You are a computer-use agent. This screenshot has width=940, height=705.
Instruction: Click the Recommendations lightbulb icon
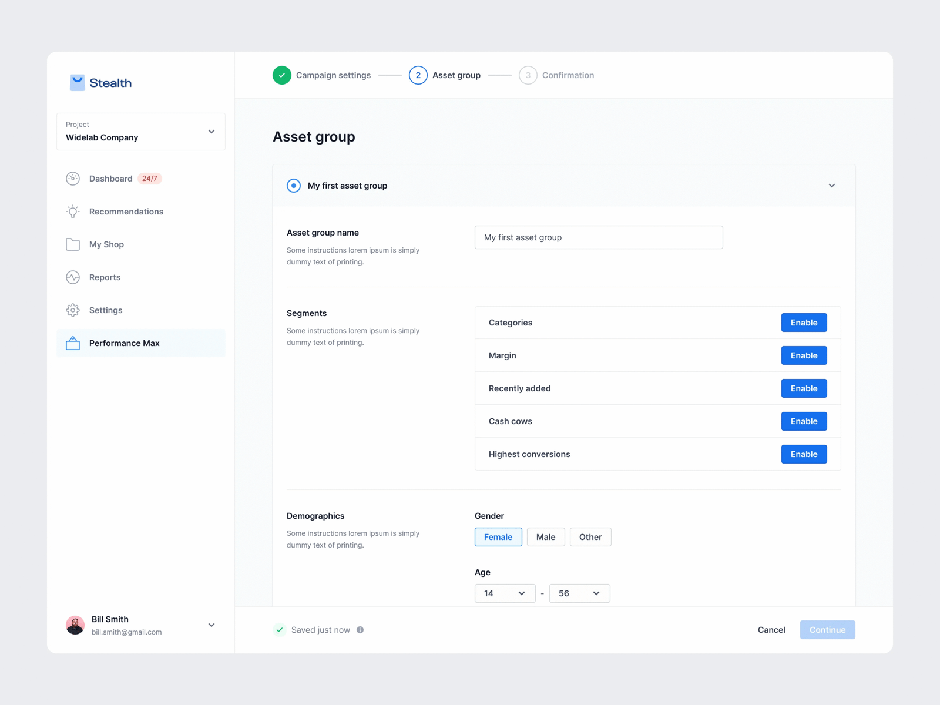pos(73,211)
